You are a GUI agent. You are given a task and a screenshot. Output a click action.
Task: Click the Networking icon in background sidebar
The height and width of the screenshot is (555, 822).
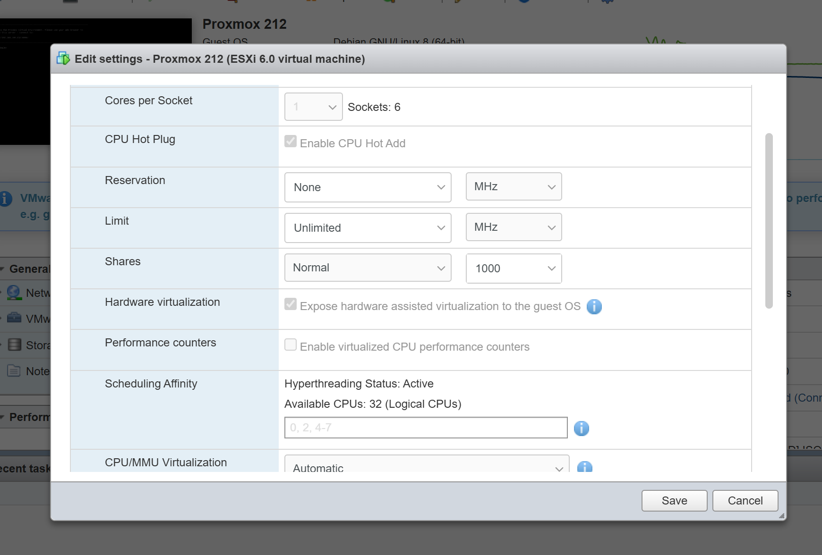(14, 293)
